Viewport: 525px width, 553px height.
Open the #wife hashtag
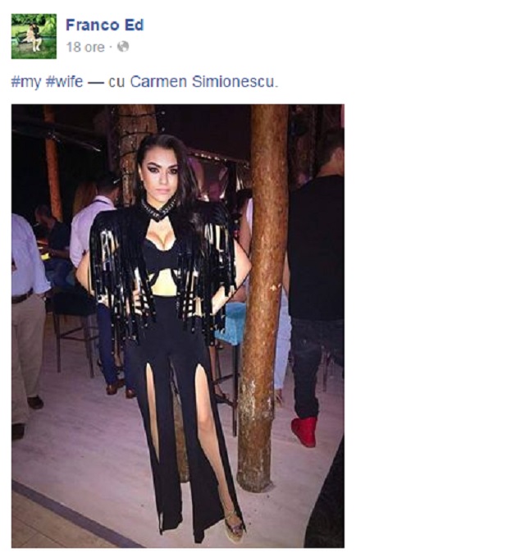click(x=64, y=81)
